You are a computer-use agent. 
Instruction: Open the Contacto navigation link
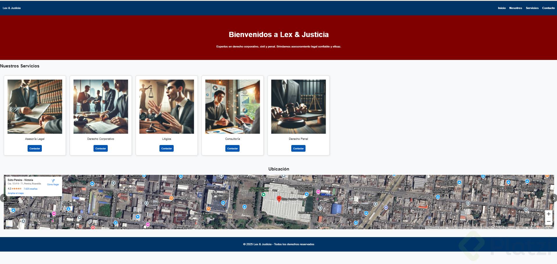pyautogui.click(x=548, y=8)
